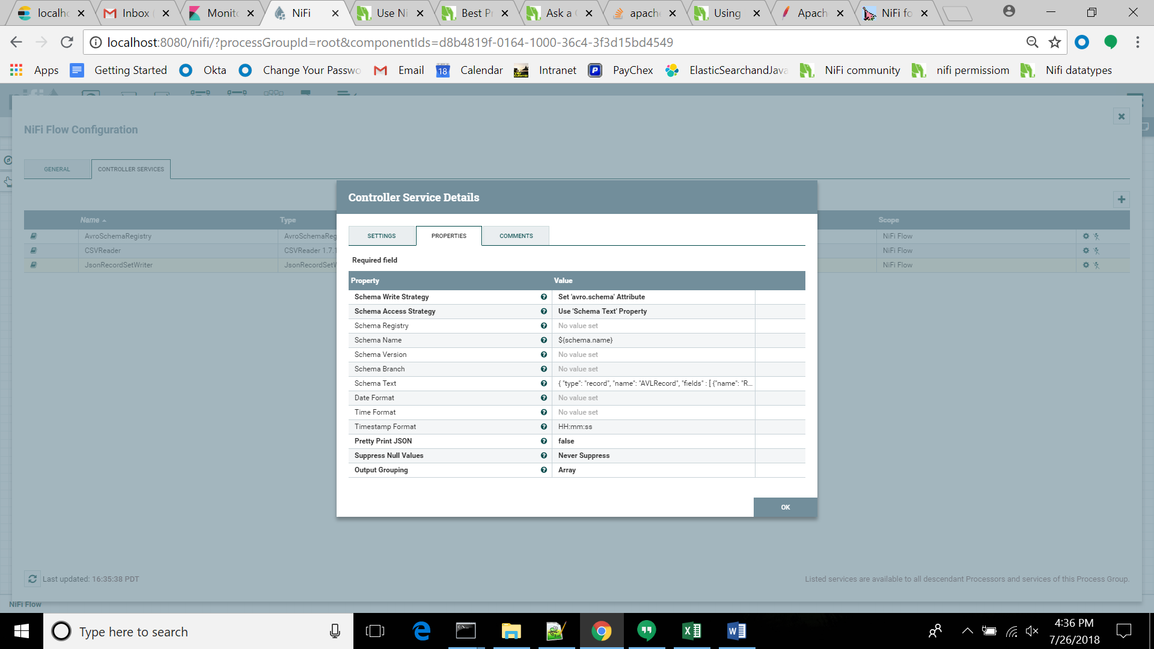Click the Schema Text value cell
The height and width of the screenshot is (649, 1154).
click(x=654, y=383)
